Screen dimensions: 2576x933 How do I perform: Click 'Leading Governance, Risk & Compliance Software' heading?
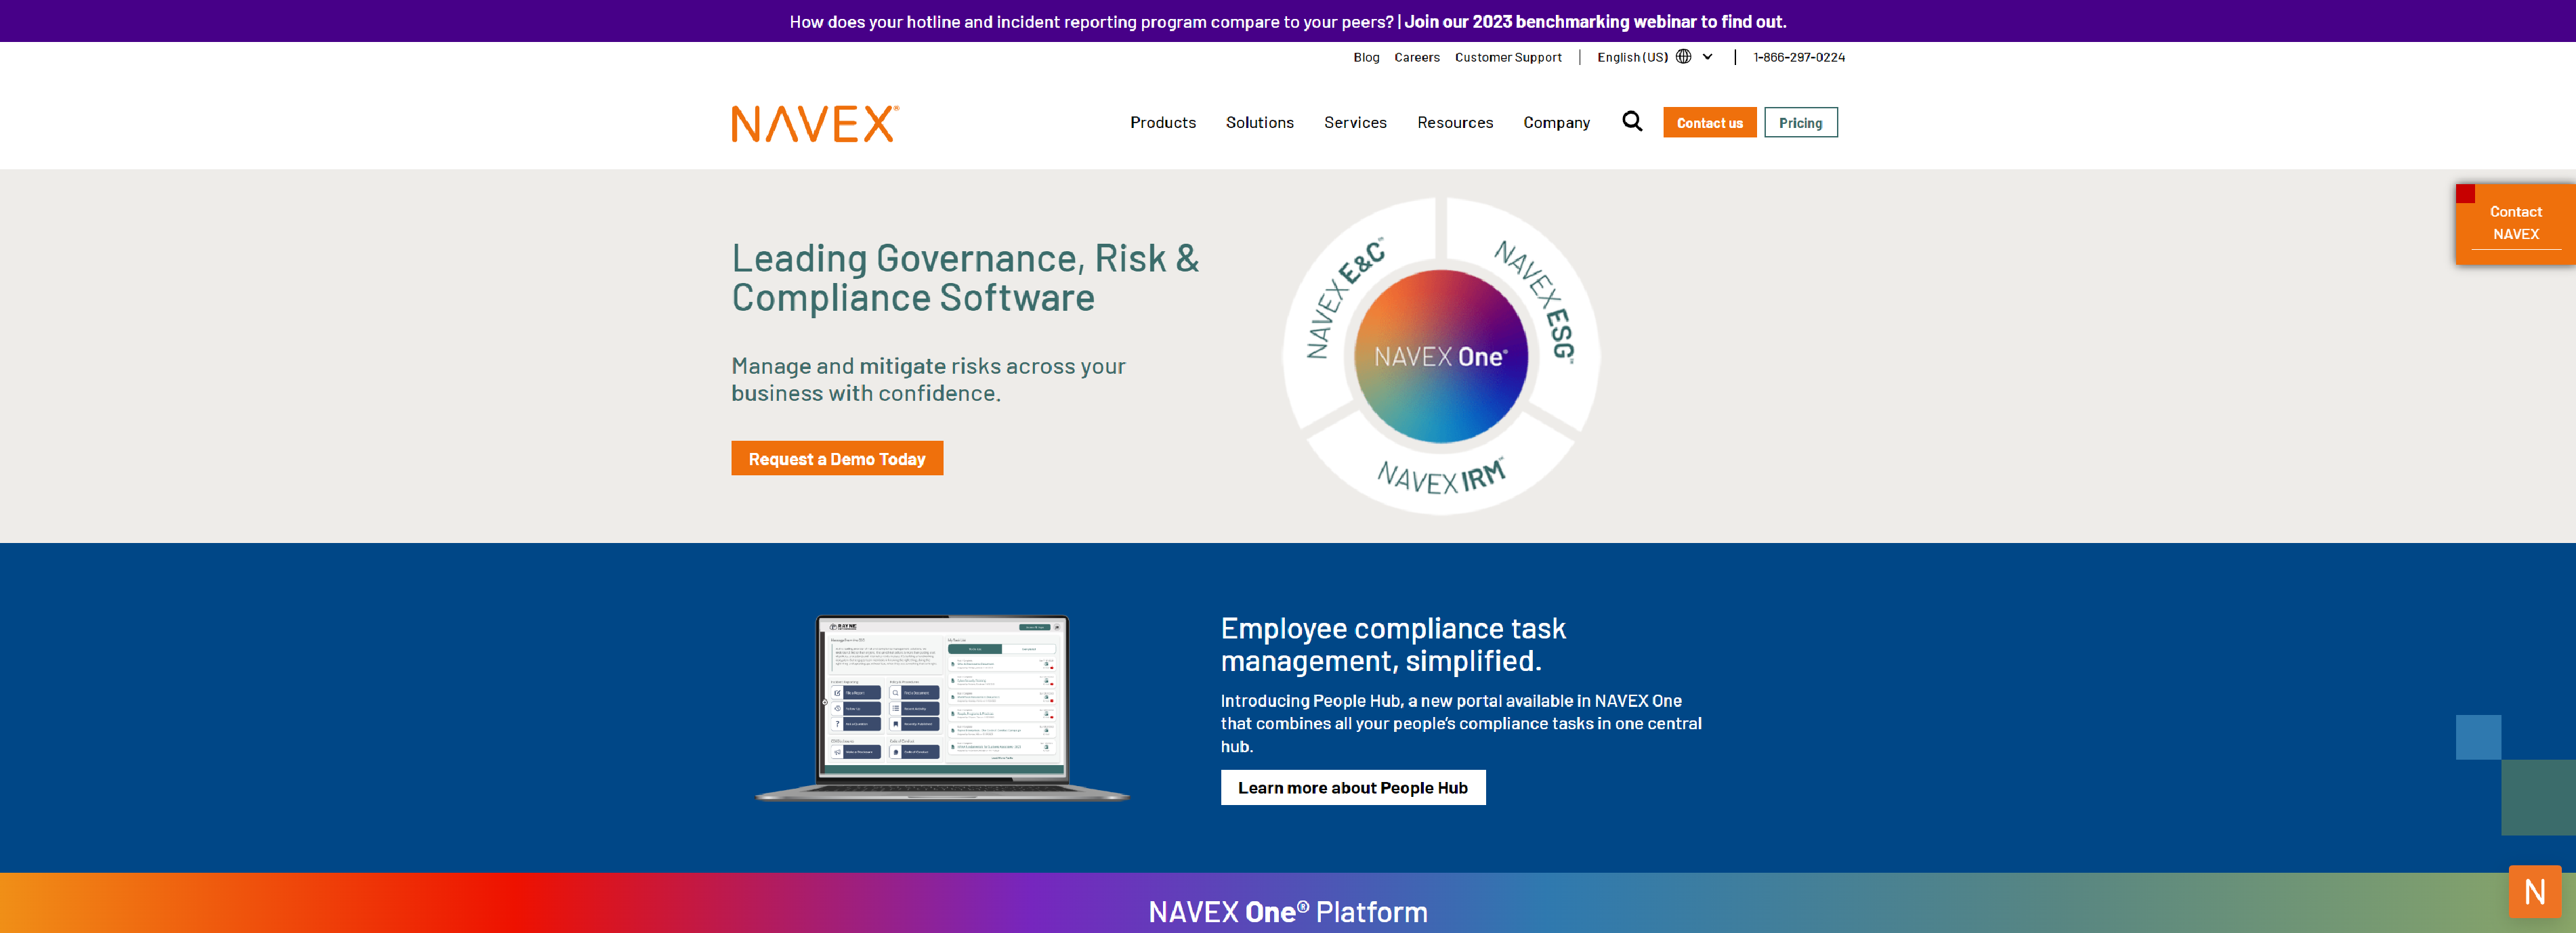(965, 277)
